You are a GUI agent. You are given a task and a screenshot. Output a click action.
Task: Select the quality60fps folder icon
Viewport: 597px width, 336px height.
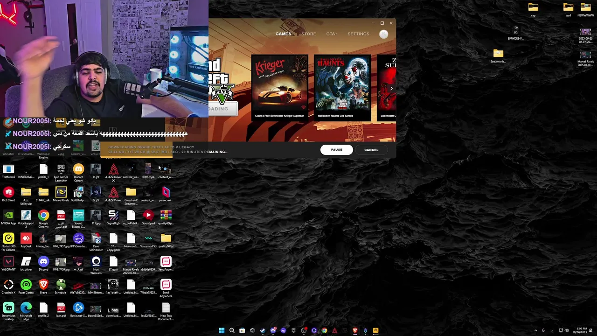(166, 241)
